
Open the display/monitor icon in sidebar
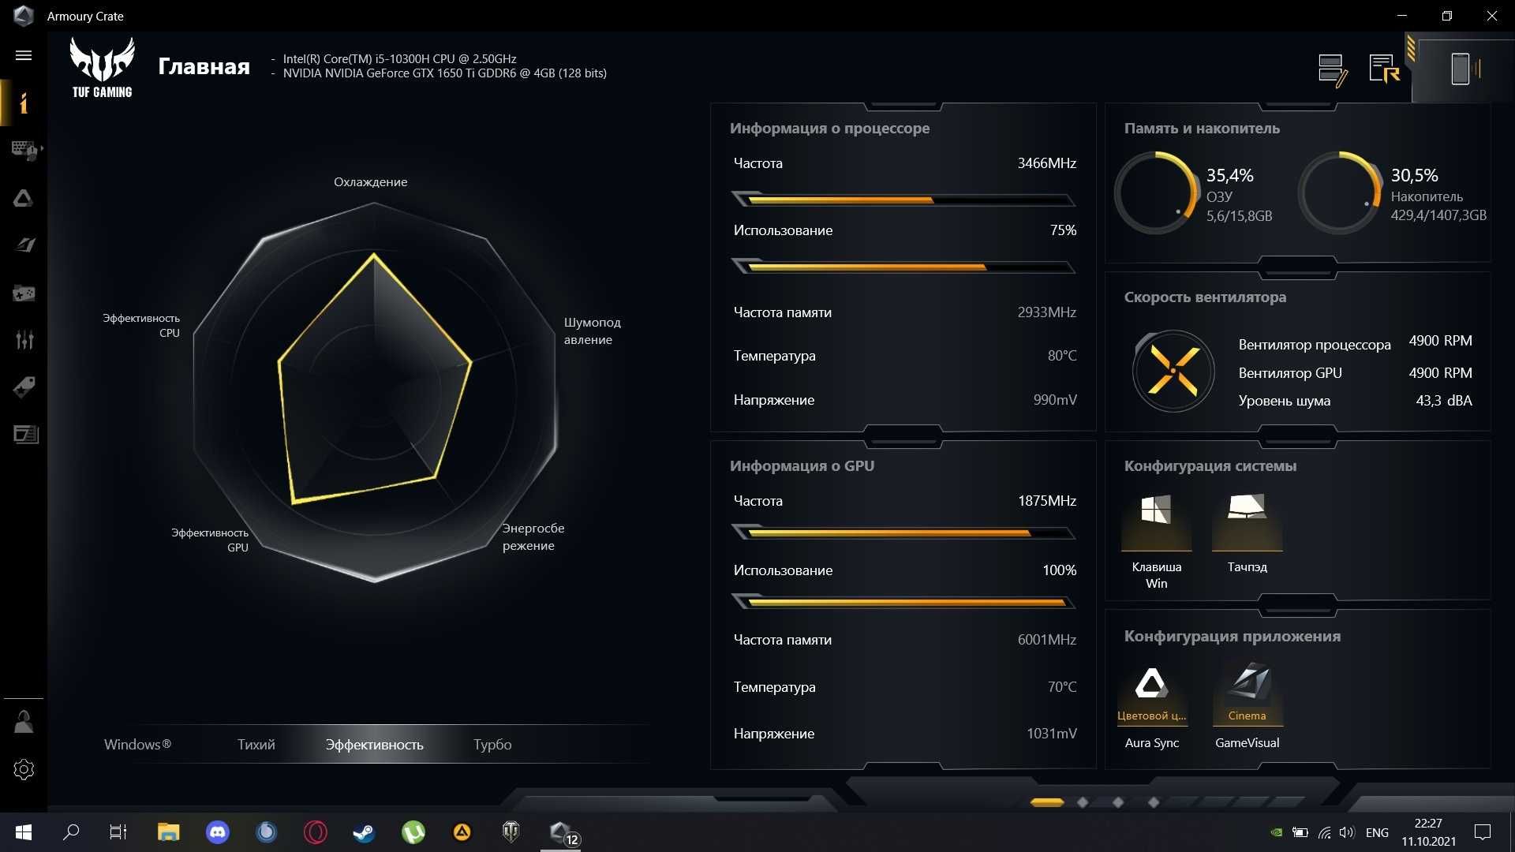23,434
